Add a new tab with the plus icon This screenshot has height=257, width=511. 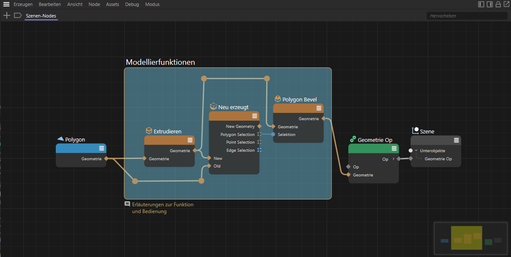[7, 15]
